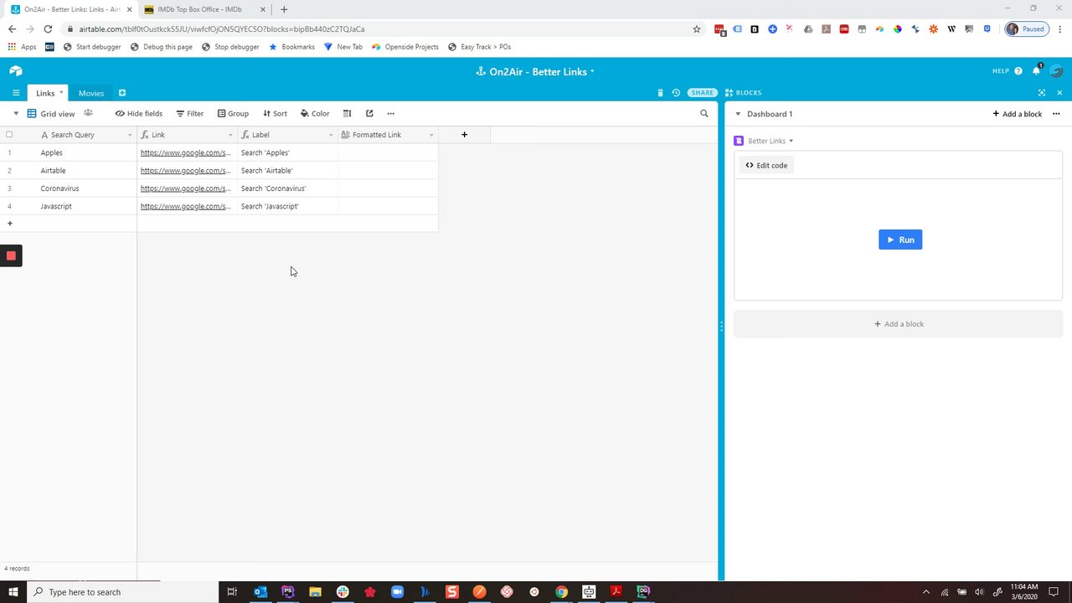Open the row height icon
This screenshot has height=603, width=1072.
click(347, 113)
